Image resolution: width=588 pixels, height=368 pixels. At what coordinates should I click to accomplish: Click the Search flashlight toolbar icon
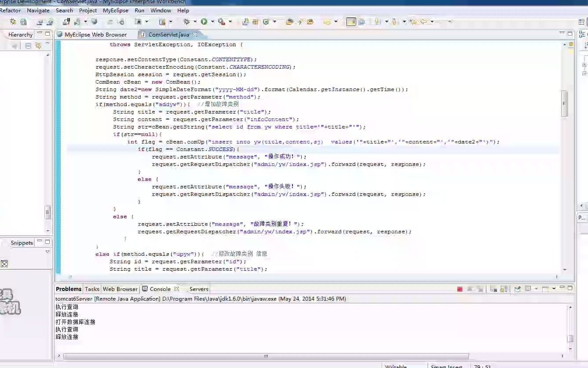(300, 22)
